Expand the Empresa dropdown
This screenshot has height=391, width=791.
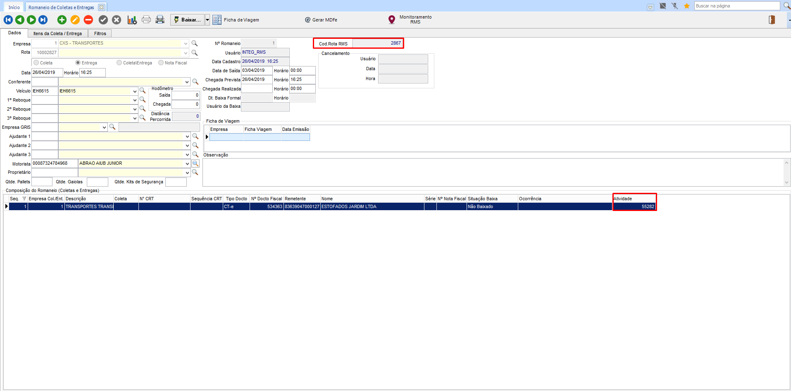click(x=186, y=43)
